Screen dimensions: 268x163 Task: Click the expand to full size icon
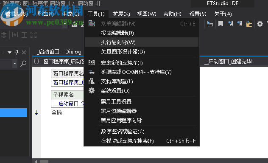(33, 35)
